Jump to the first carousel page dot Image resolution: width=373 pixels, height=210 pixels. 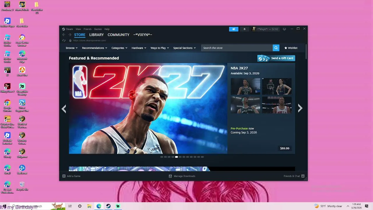(162, 157)
